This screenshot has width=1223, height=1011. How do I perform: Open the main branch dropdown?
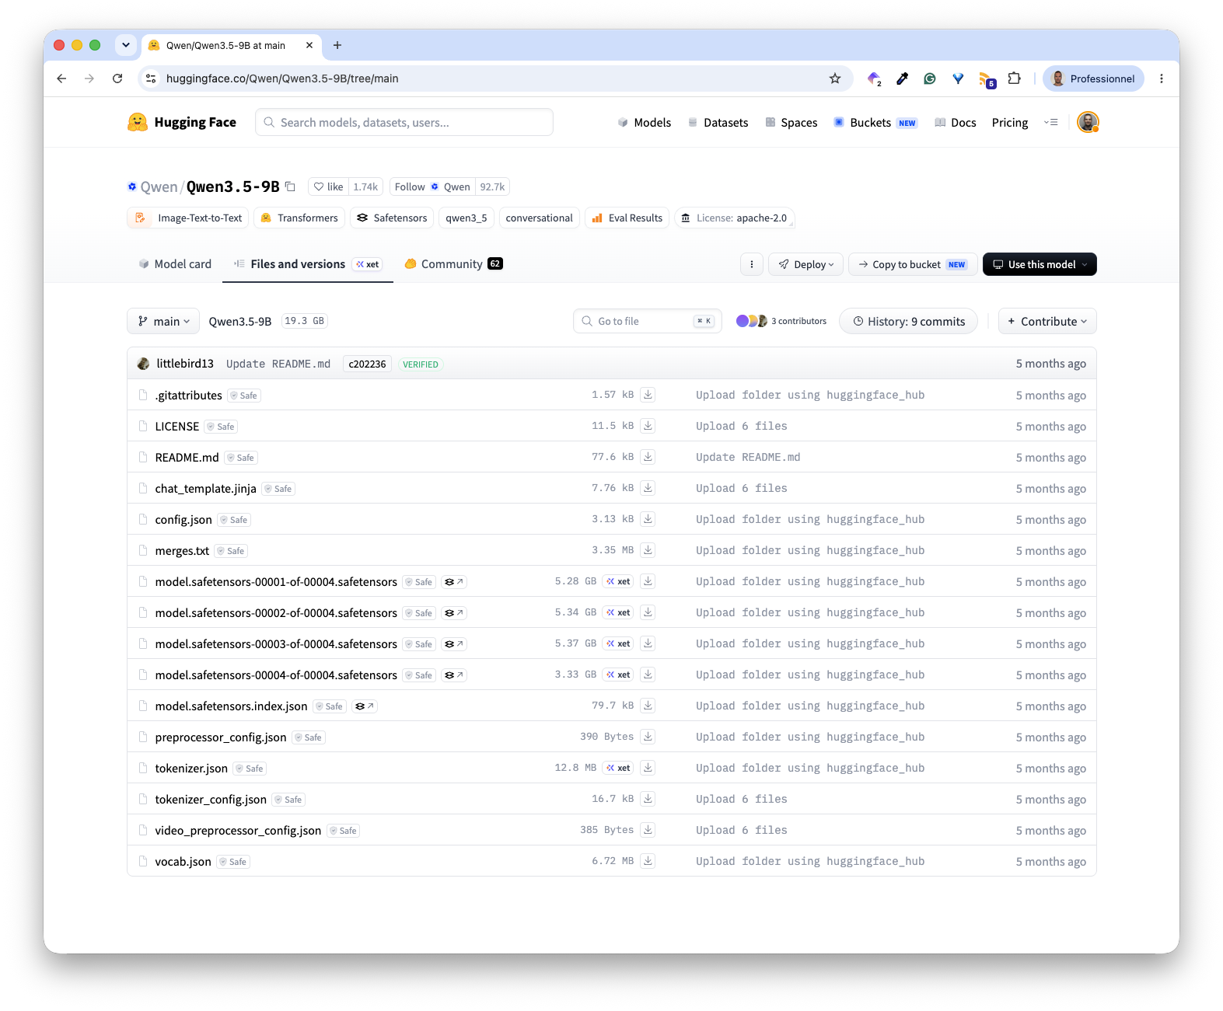click(x=163, y=321)
